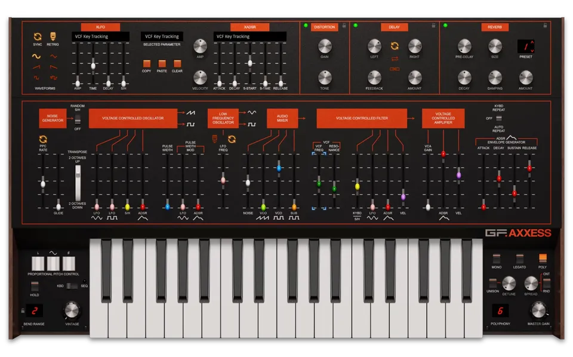Open XADSR VCF Key Tracking destination display
The height and width of the screenshot is (357, 573).
(250, 36)
